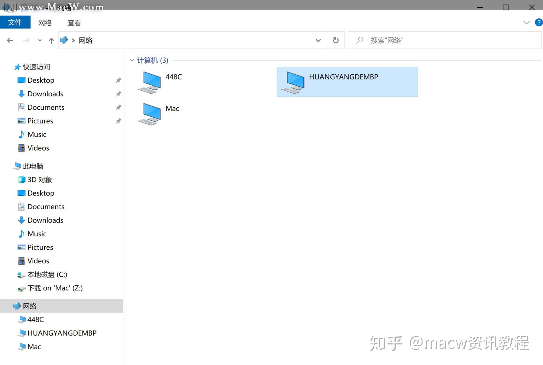Click the 搜索"网络" search box
Screen dimensions: 543x365
point(445,40)
